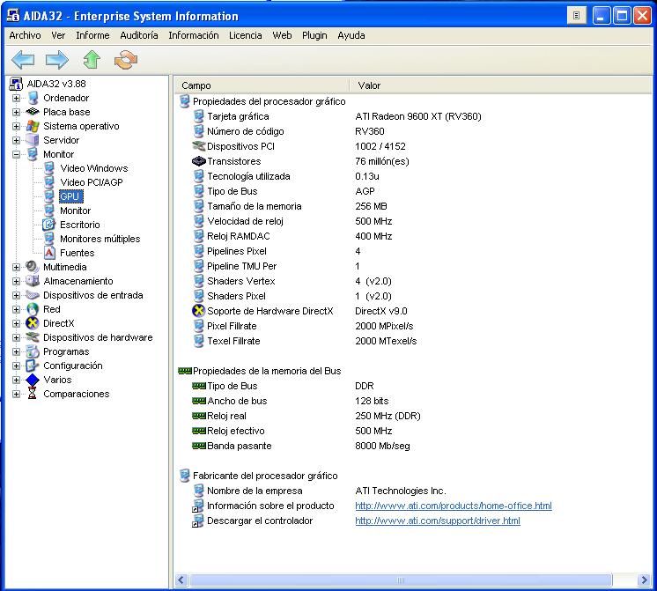Click the Configuración icon in the tree
The height and width of the screenshot is (591, 657).
pyautogui.click(x=33, y=366)
